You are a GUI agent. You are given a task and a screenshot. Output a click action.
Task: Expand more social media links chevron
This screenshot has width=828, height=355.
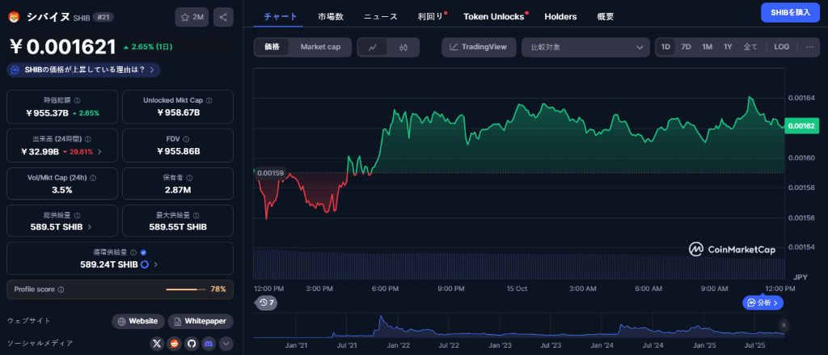point(226,344)
